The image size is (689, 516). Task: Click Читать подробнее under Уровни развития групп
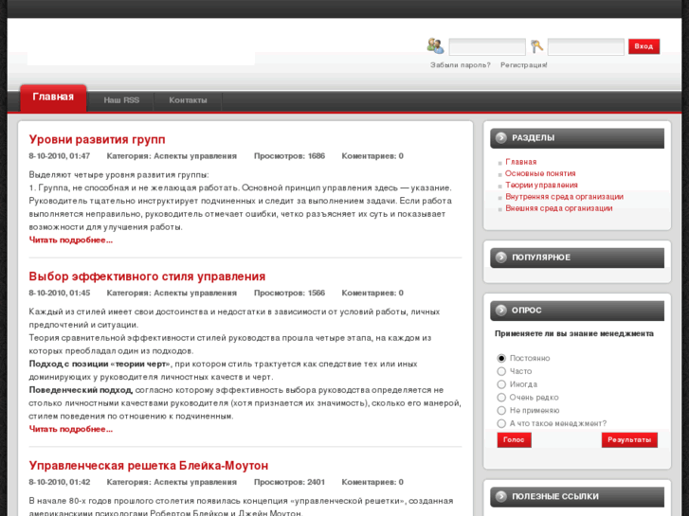click(71, 240)
